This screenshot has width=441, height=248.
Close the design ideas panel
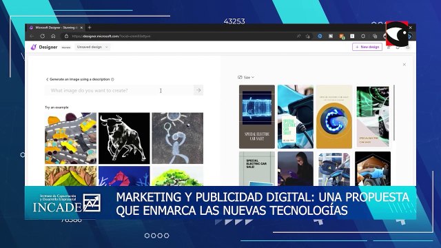pos(404,65)
